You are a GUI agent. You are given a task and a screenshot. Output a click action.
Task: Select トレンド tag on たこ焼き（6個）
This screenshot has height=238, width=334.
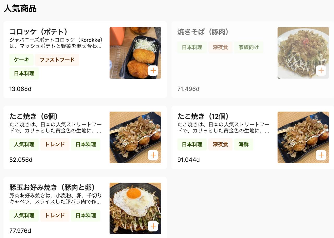55,144
